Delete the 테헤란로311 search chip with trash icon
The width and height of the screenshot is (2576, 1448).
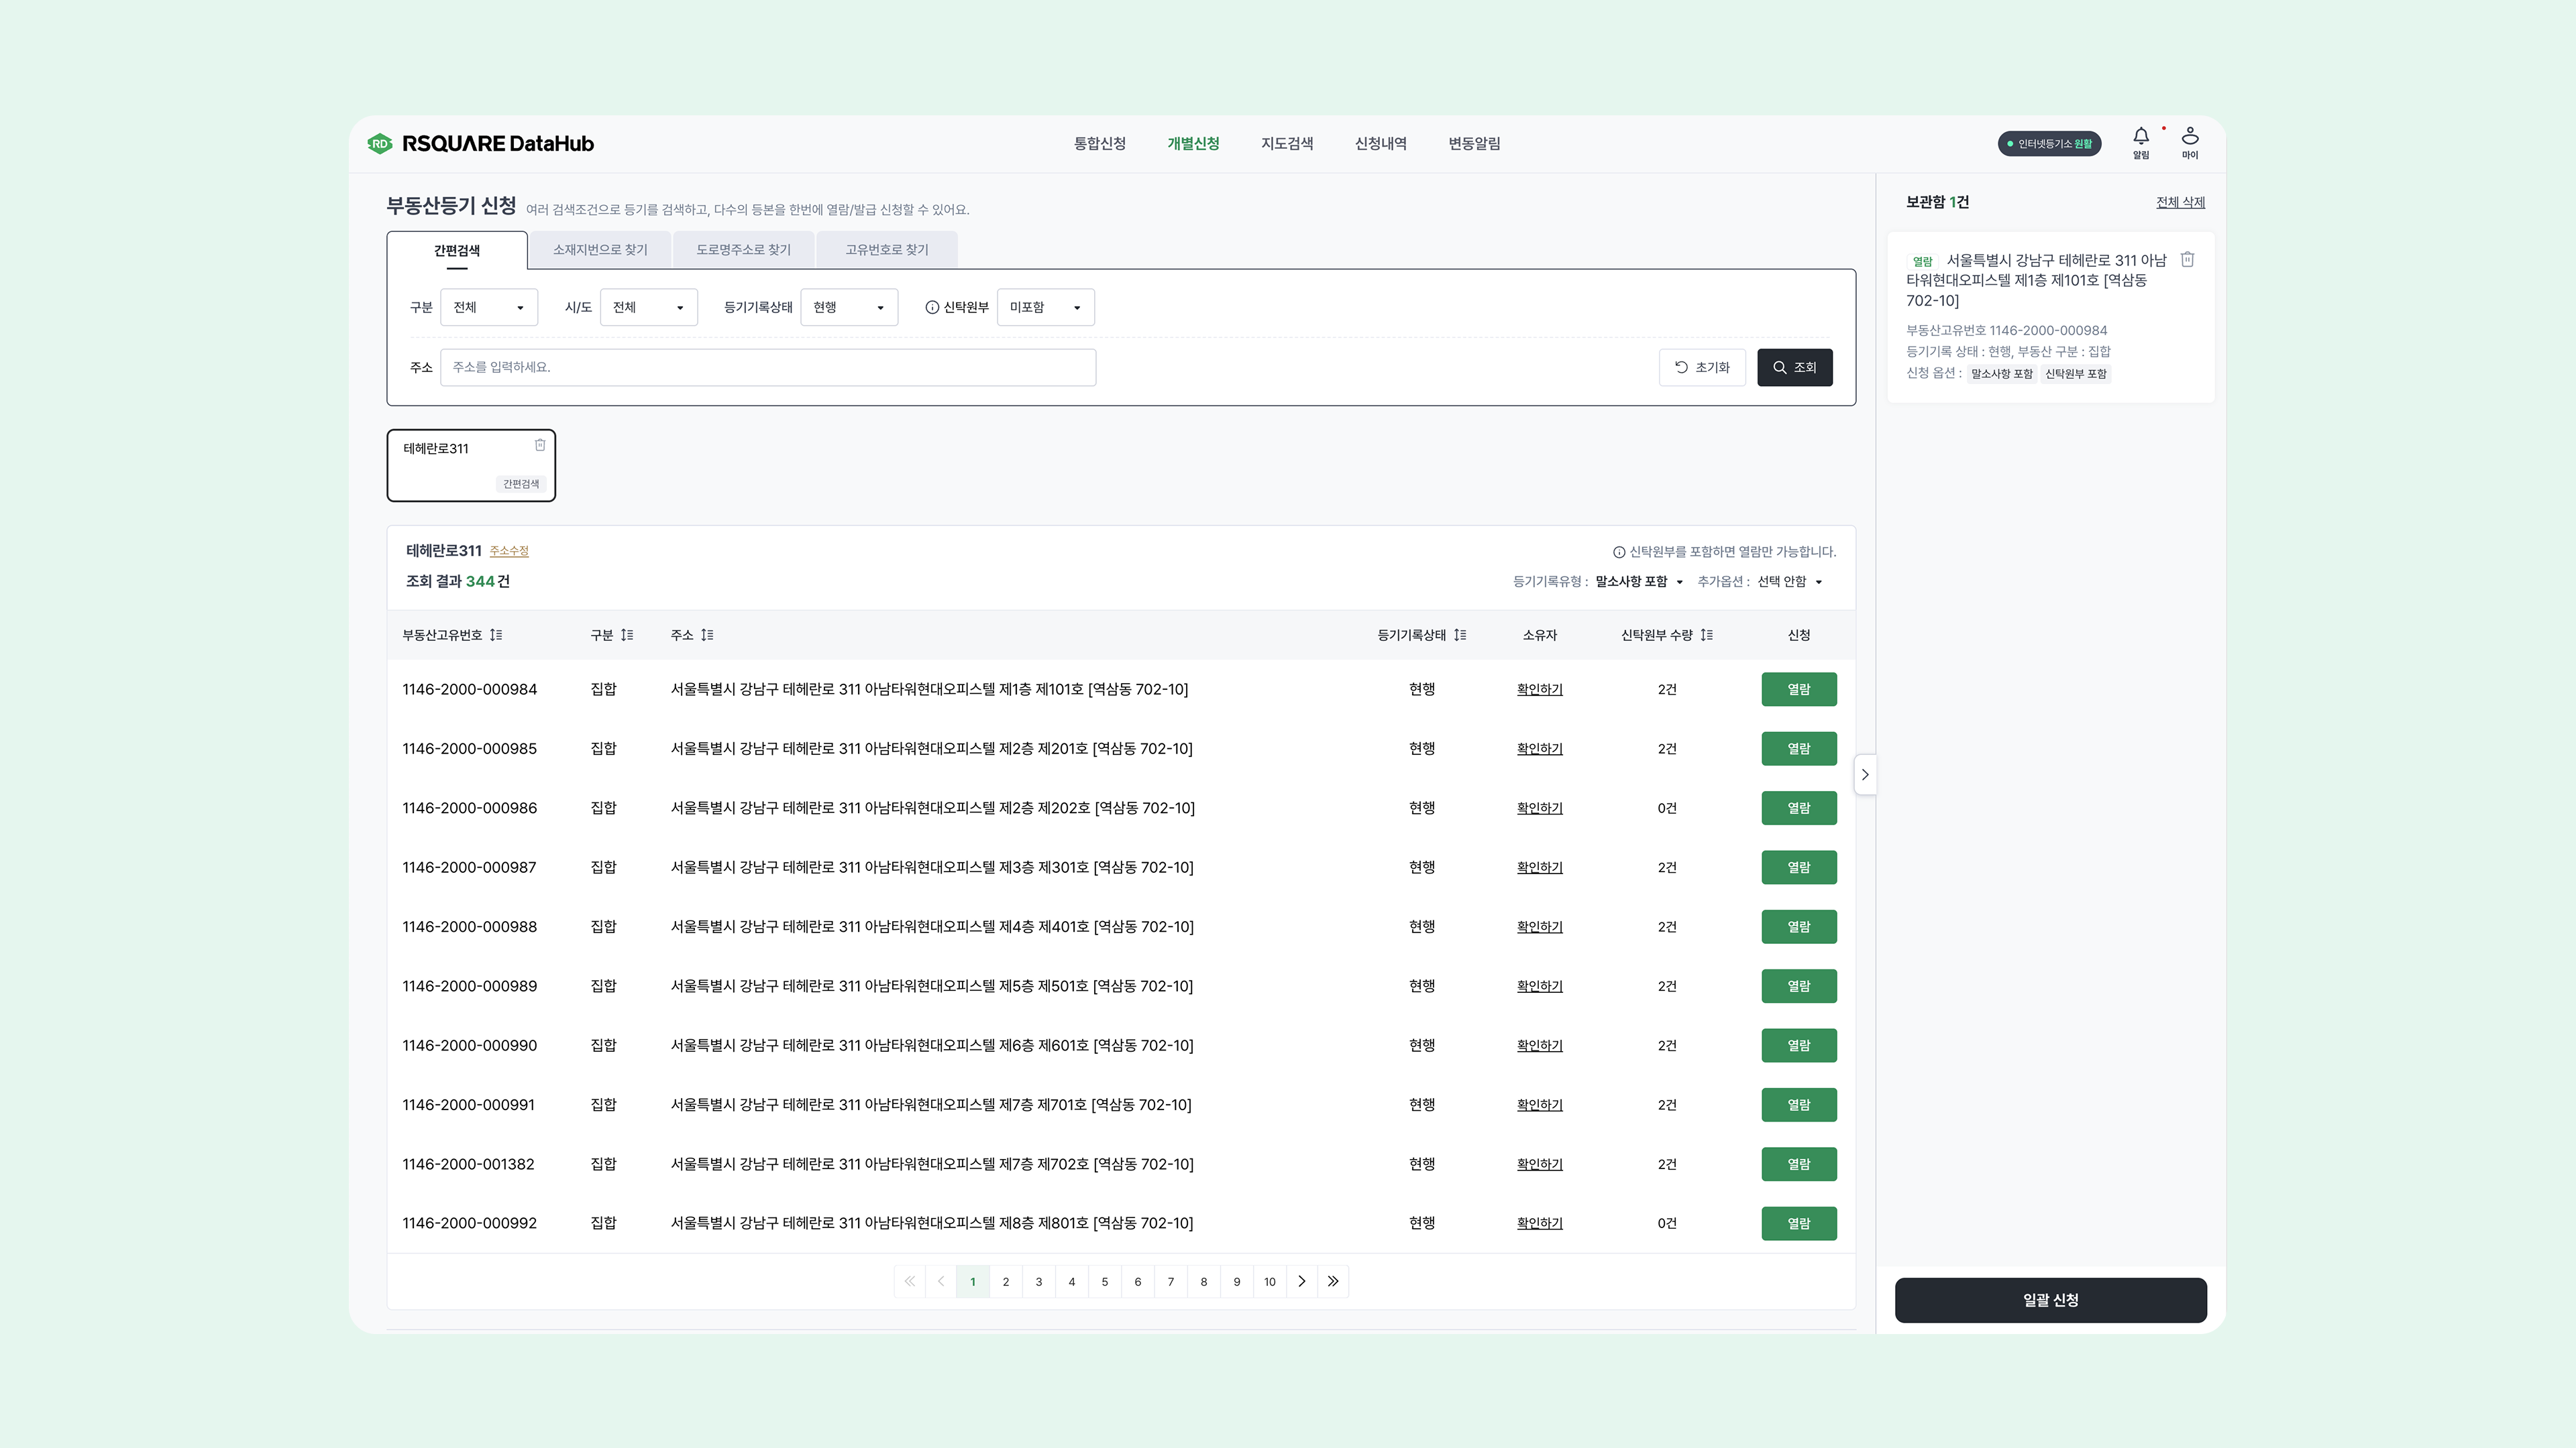coord(540,446)
